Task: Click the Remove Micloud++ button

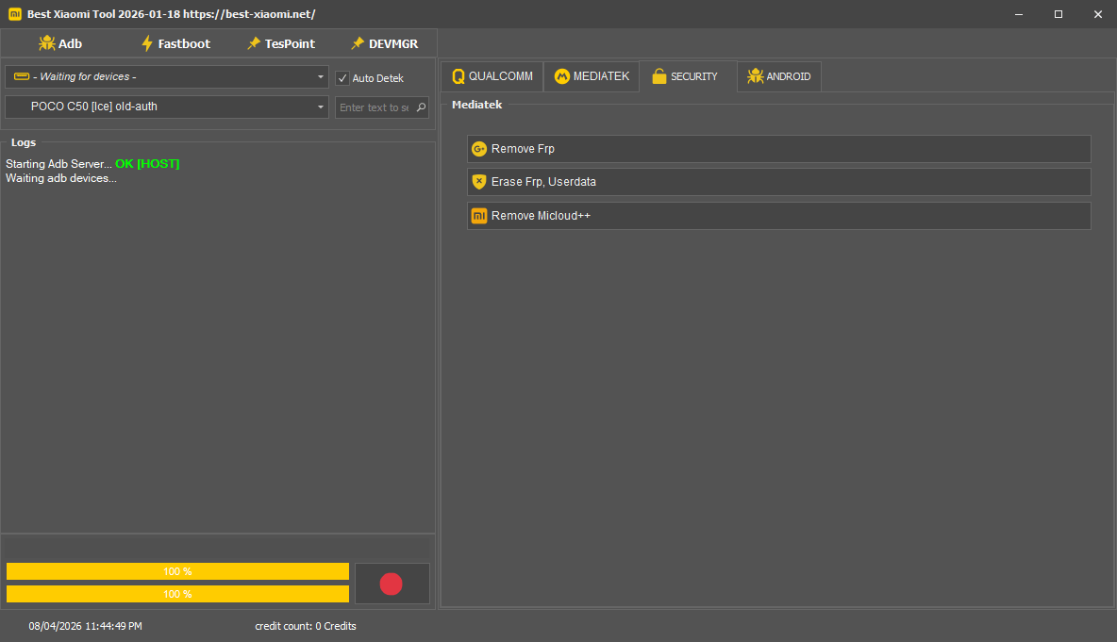Action: (x=778, y=215)
